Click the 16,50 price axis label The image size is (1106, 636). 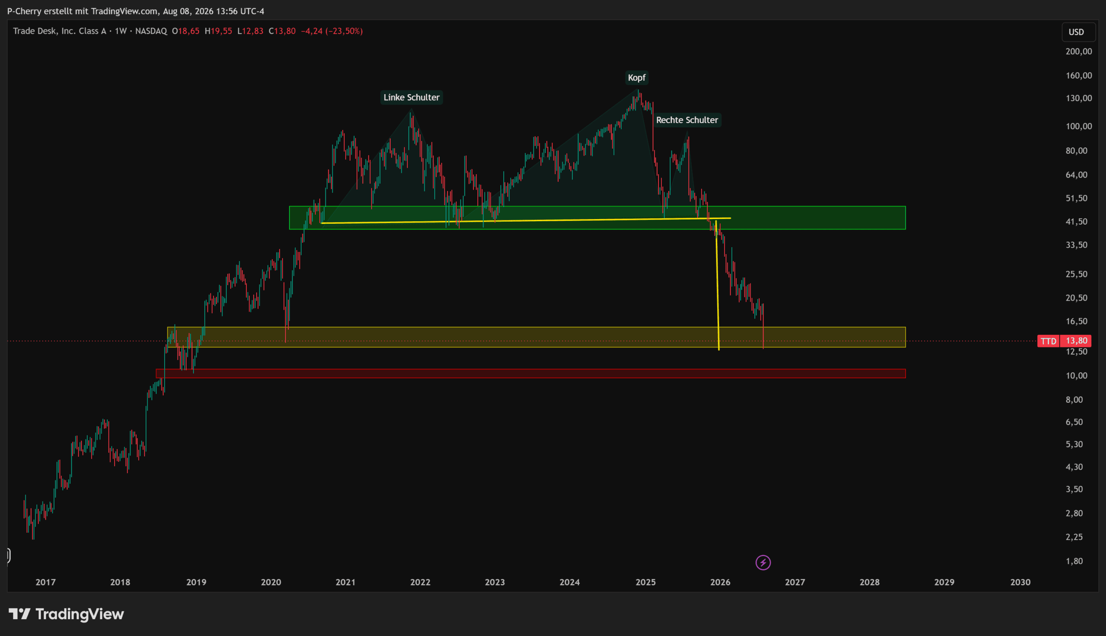point(1076,321)
